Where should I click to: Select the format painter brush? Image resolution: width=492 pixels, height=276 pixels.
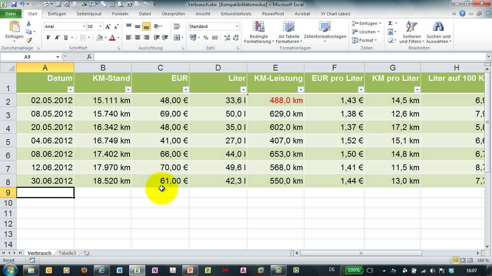point(29,40)
